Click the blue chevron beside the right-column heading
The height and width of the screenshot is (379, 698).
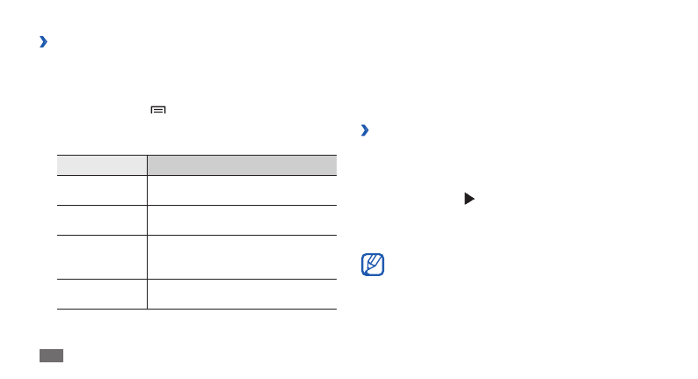[365, 130]
